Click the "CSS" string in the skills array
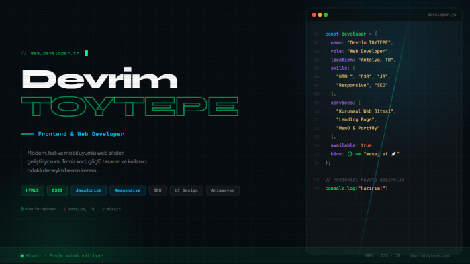Screen dimensions: 470x264 coord(365,77)
